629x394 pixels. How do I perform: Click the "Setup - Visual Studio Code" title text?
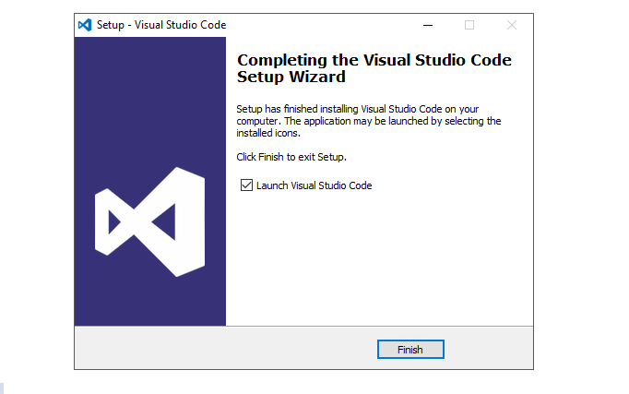click(x=161, y=25)
